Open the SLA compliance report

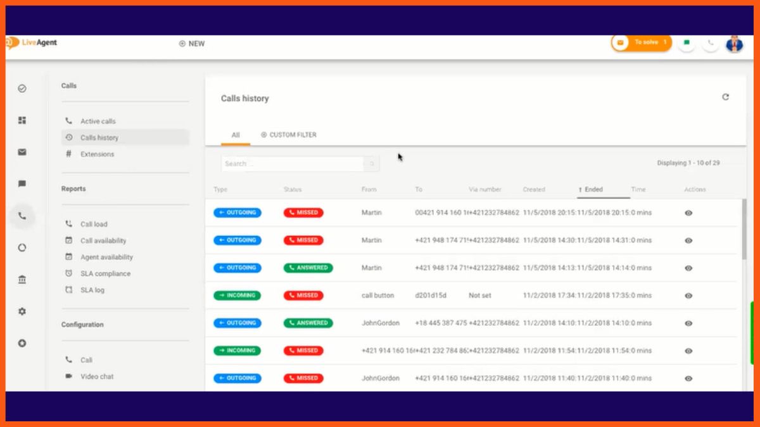pos(104,274)
